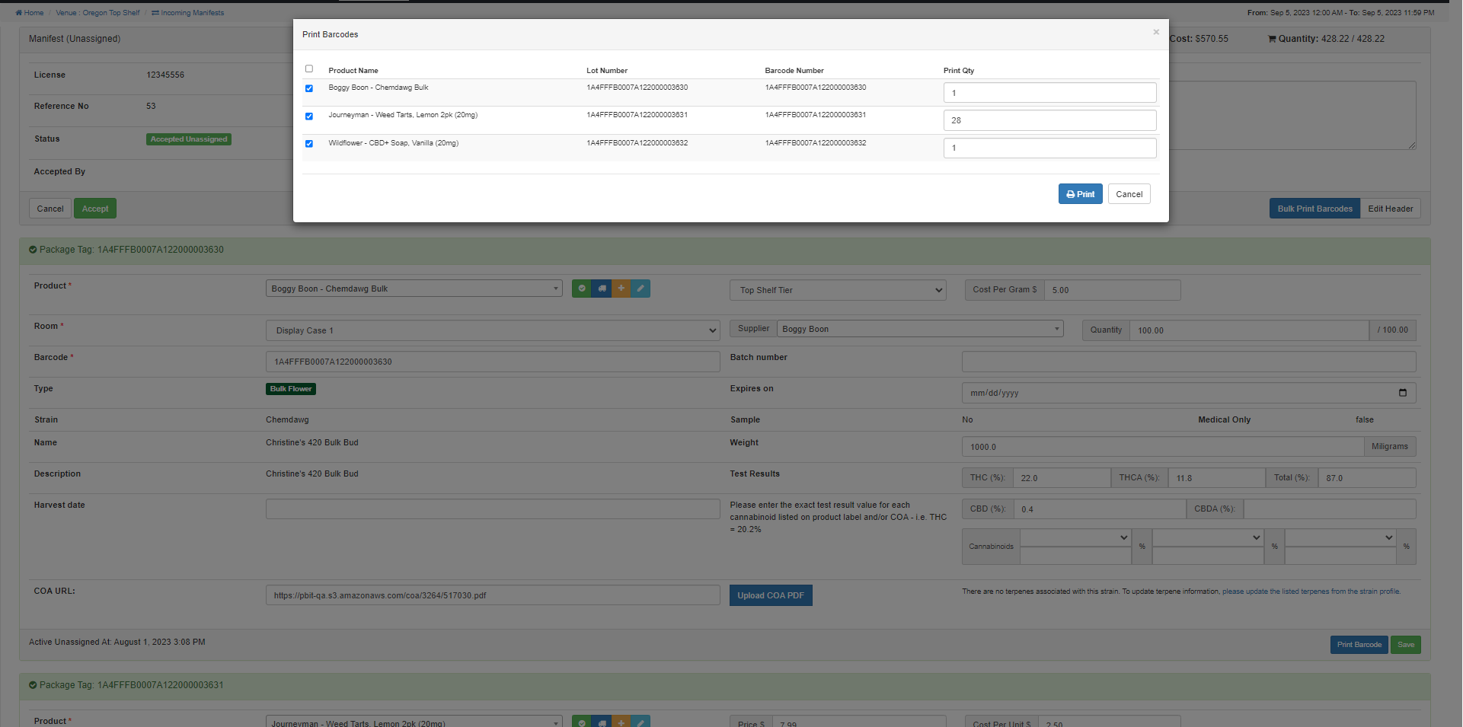
Task: Toggle the select-all checkbox in barcode table header
Action: 309,69
